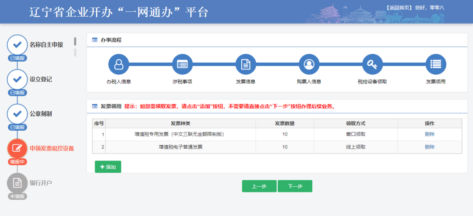Click the 您好，零零八 user greeting
The width and height of the screenshot is (473, 216).
pos(430,8)
